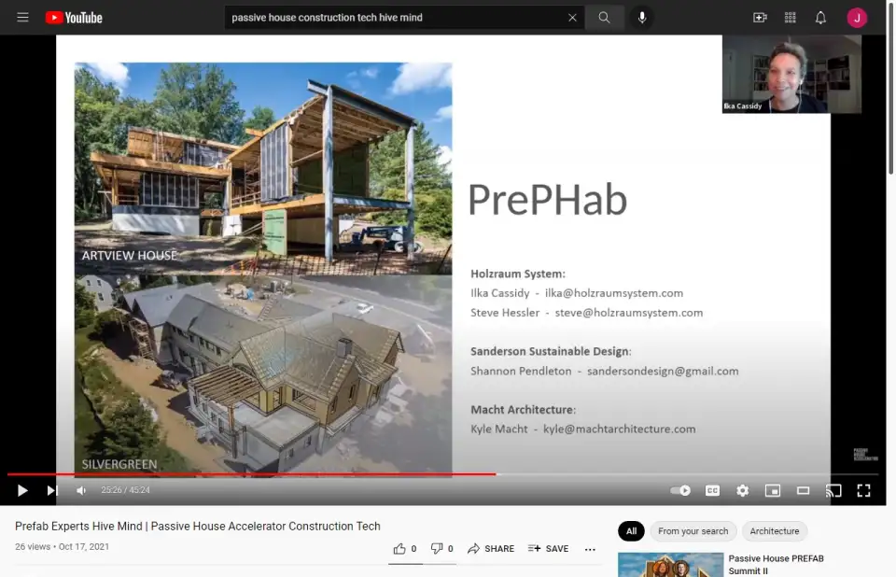The height and width of the screenshot is (577, 896).
Task: Mute the video volume
Action: 81,490
